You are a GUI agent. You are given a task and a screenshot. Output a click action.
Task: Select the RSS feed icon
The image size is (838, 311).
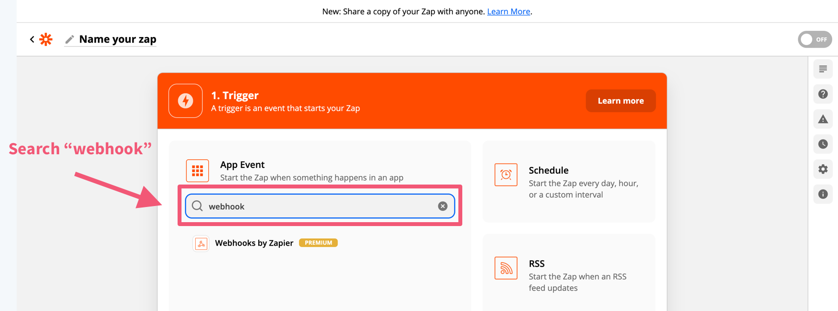506,268
